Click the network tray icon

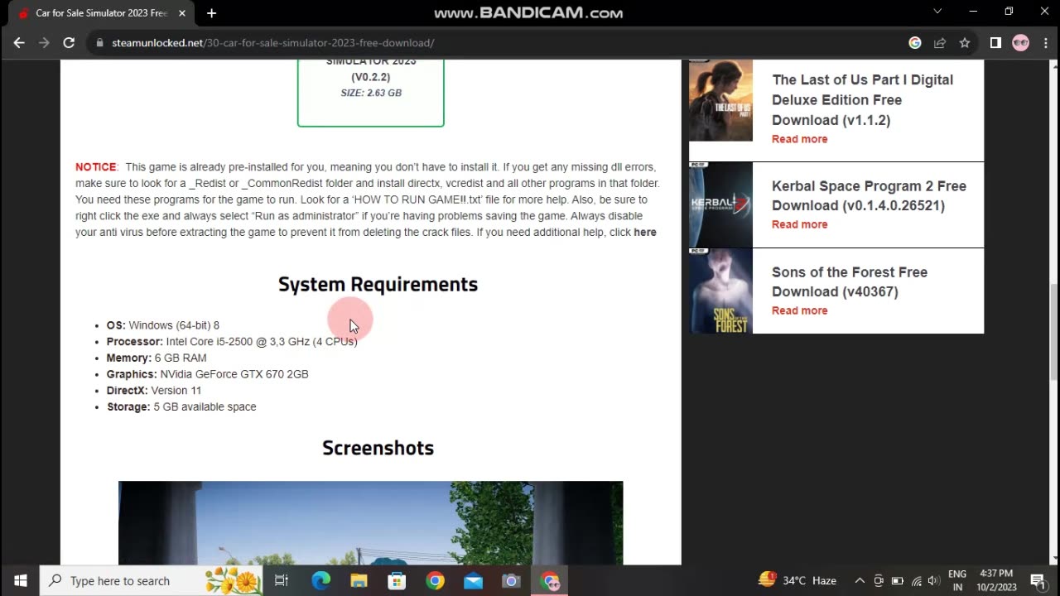pyautogui.click(x=916, y=580)
